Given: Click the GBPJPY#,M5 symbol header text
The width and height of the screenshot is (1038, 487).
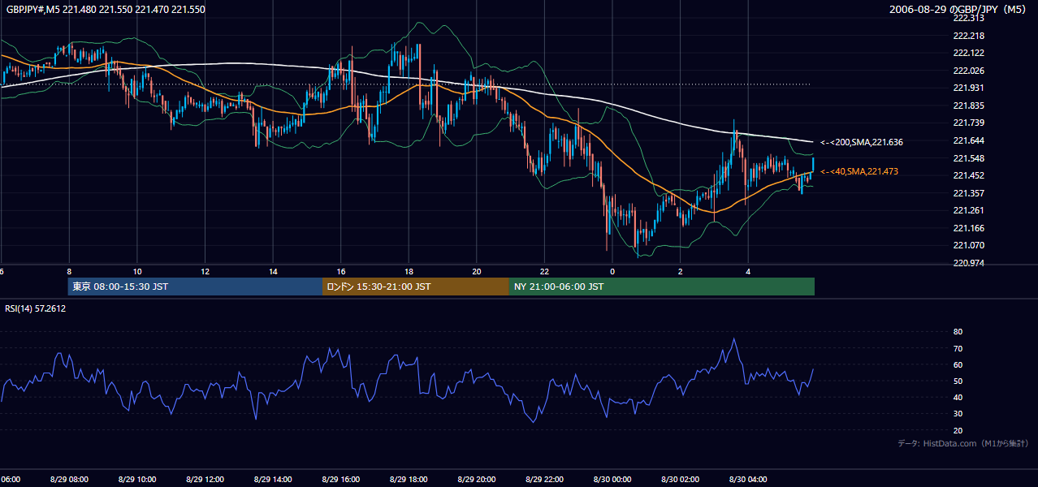Looking at the screenshot, I should [x=105, y=10].
